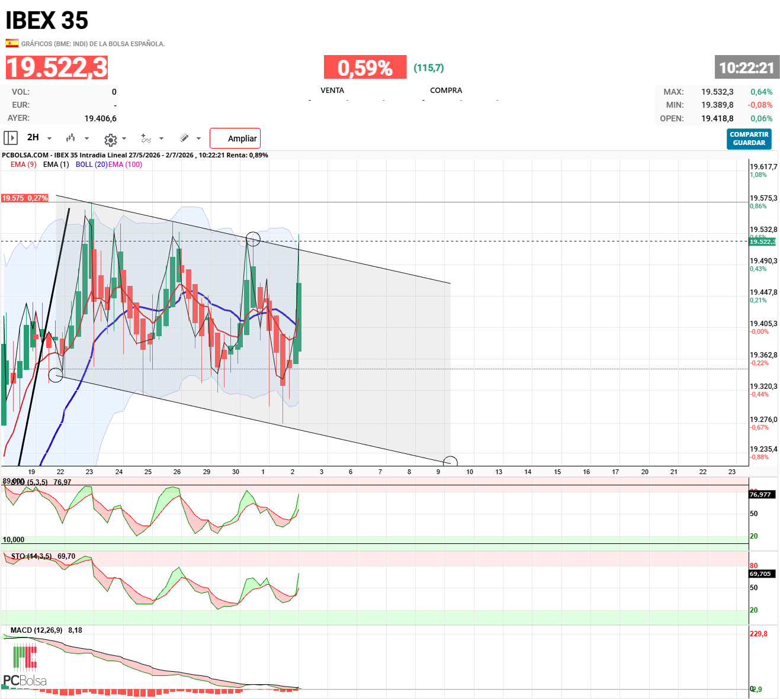Toggle the EMA (9) indicator label
780x699 pixels.
coord(24,165)
